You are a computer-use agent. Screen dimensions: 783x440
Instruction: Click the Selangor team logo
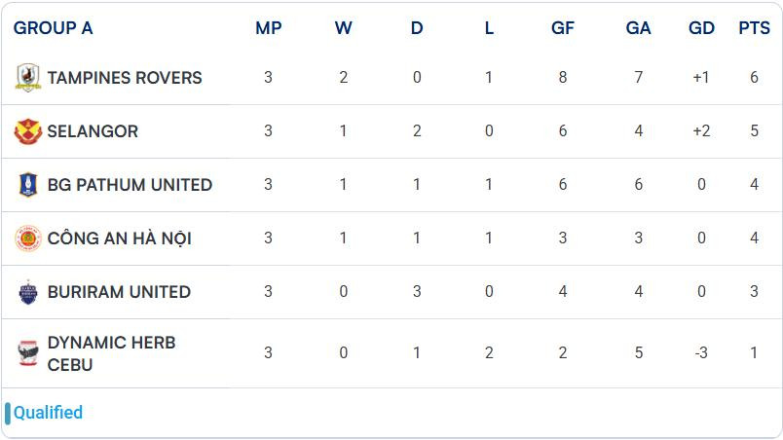(27, 131)
